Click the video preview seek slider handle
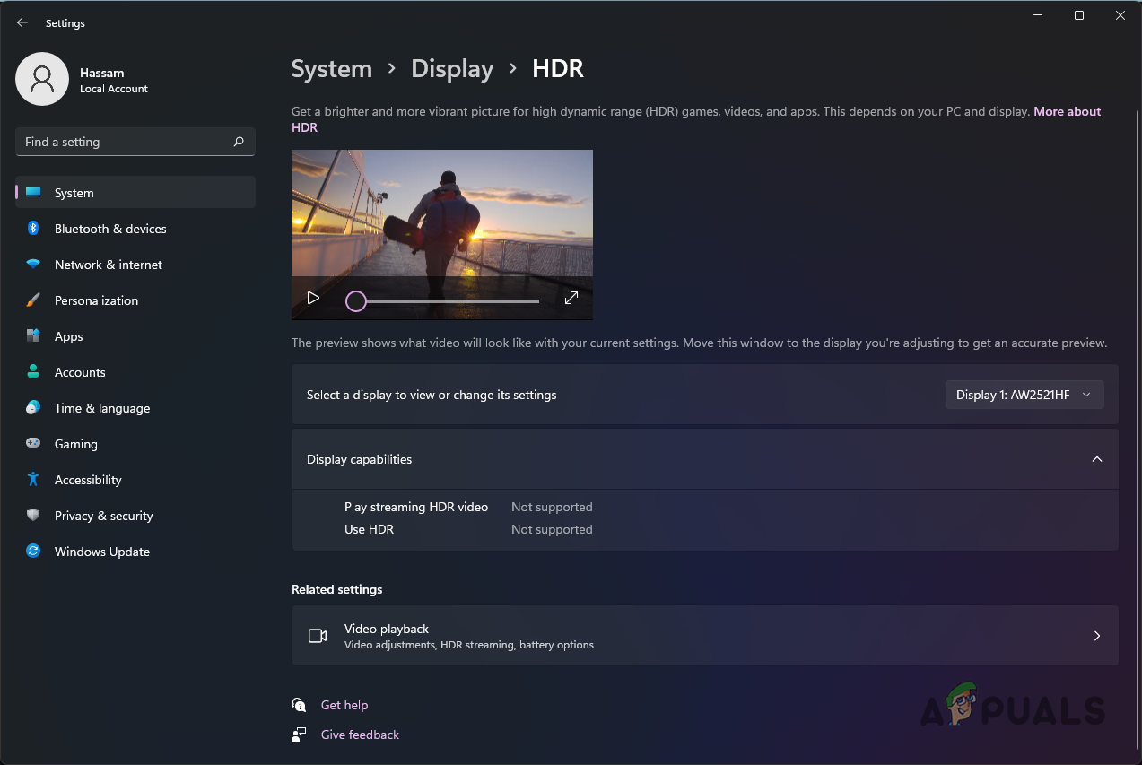 (x=356, y=301)
